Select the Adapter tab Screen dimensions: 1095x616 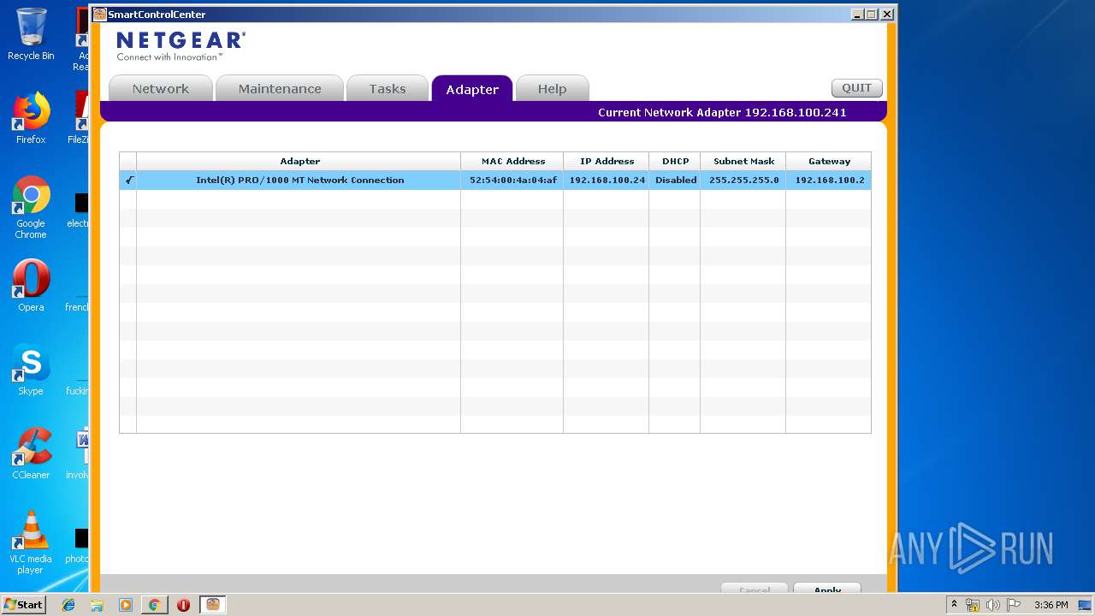click(472, 89)
